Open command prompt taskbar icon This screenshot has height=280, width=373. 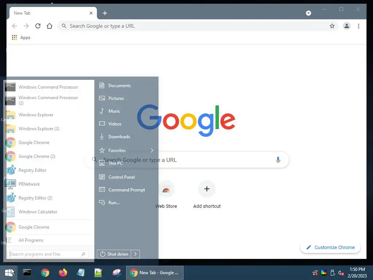pos(27,273)
